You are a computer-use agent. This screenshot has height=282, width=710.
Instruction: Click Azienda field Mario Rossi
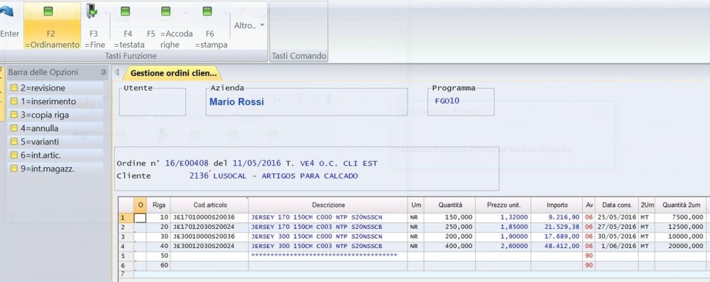tap(307, 102)
